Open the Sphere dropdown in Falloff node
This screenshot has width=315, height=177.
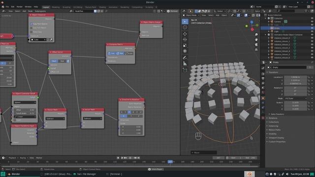pyautogui.click(x=25, y=102)
